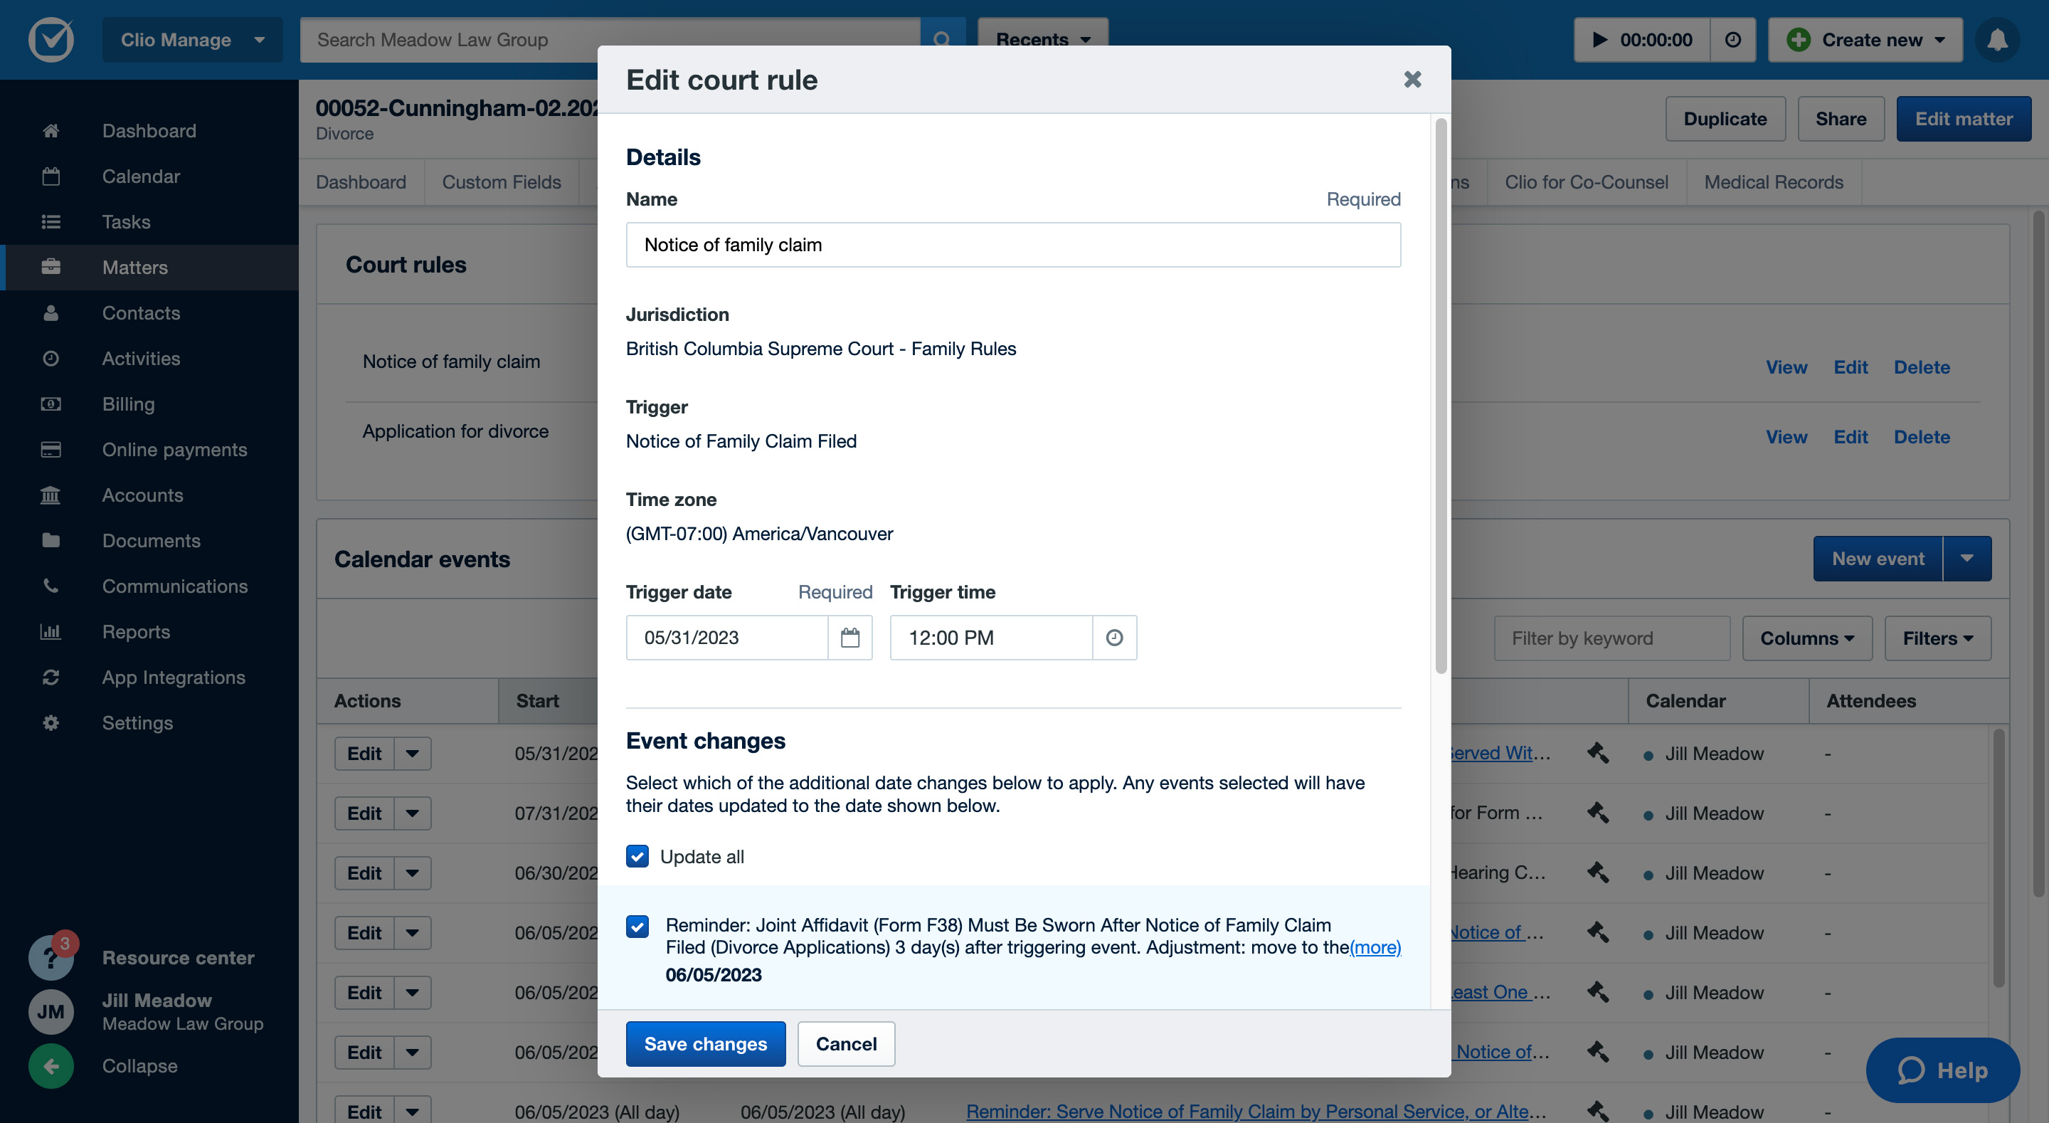This screenshot has height=1123, width=2049.
Task: Collapse the sidebar with green arrow
Action: (x=51, y=1065)
